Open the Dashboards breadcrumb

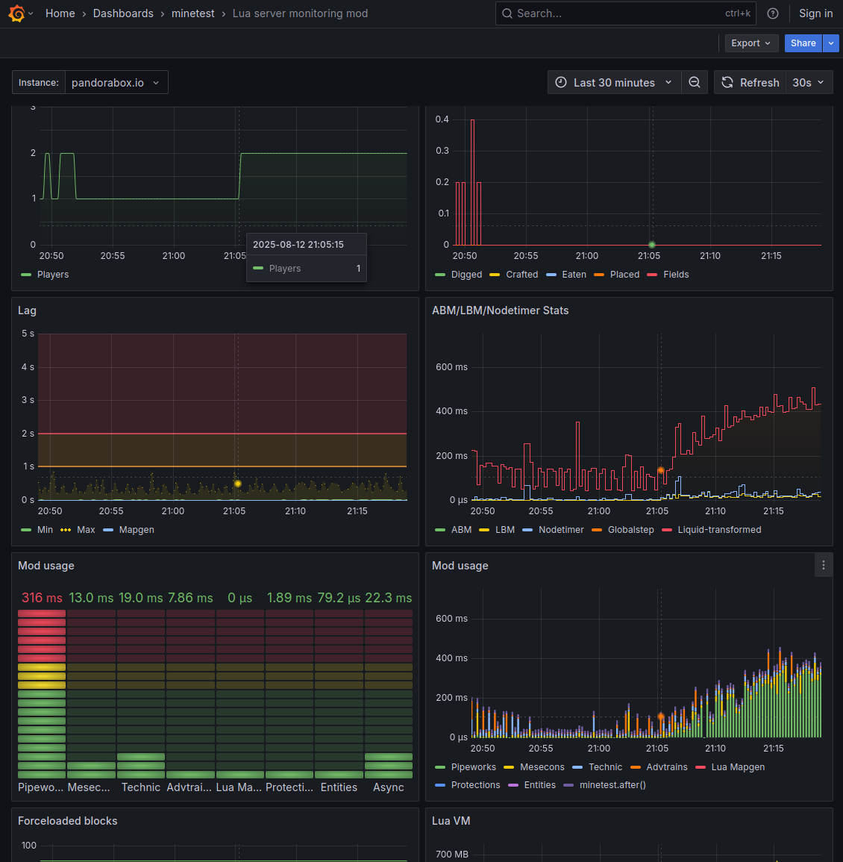123,13
